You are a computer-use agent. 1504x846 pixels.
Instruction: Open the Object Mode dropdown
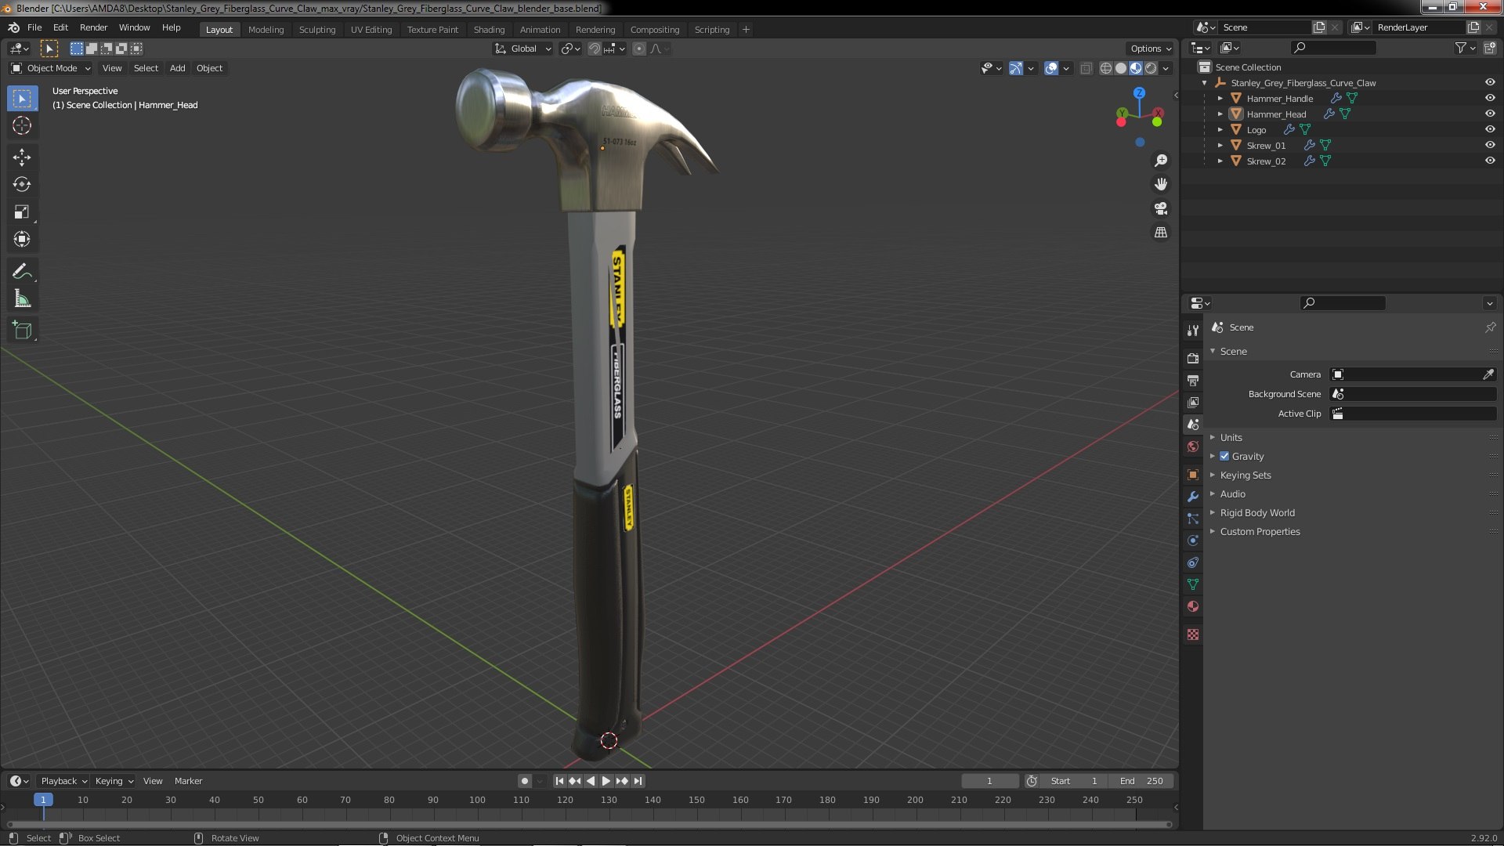pyautogui.click(x=51, y=68)
